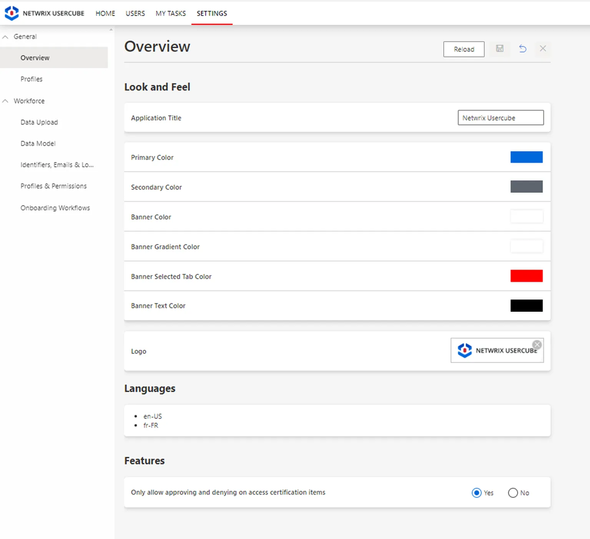This screenshot has width=590, height=539.
Task: Click the Banner Gradient Color swatch
Action: tap(527, 246)
